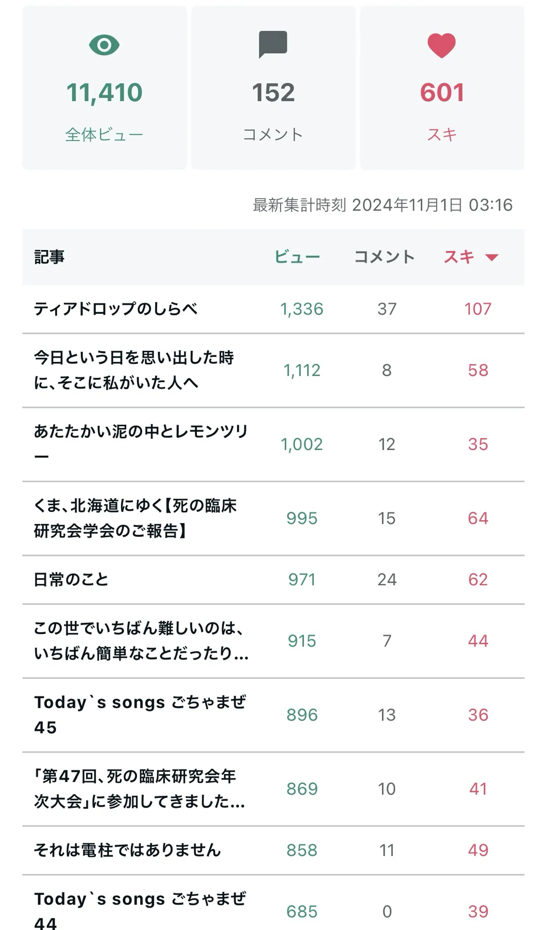Sort articles by ビュー column

[x=297, y=257]
